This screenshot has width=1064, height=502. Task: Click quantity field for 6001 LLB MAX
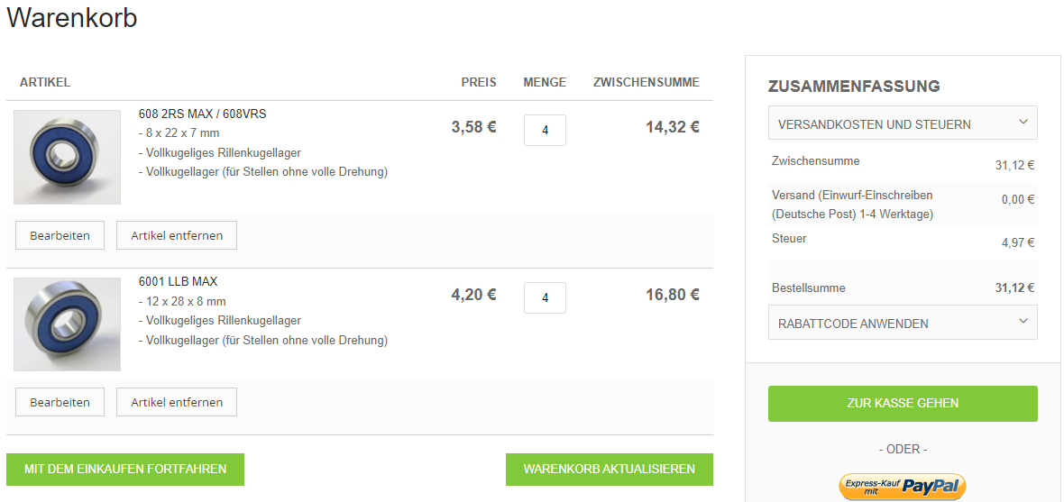coord(545,297)
